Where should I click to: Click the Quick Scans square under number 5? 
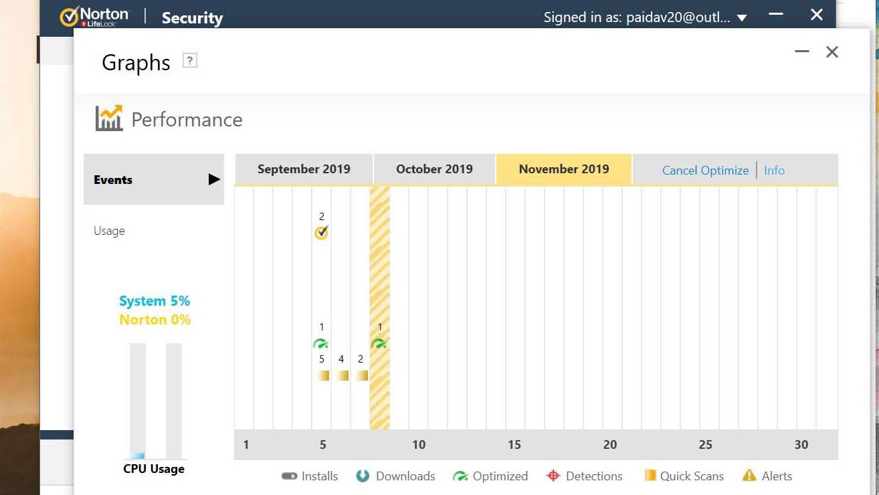click(x=323, y=375)
